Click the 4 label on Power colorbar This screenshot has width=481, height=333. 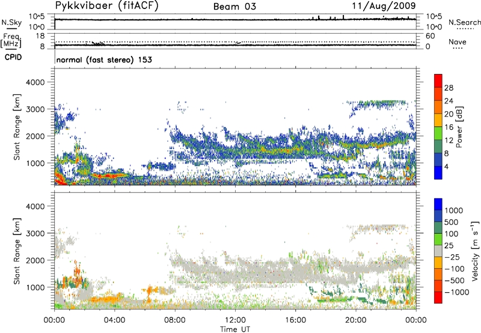pyautogui.click(x=447, y=166)
